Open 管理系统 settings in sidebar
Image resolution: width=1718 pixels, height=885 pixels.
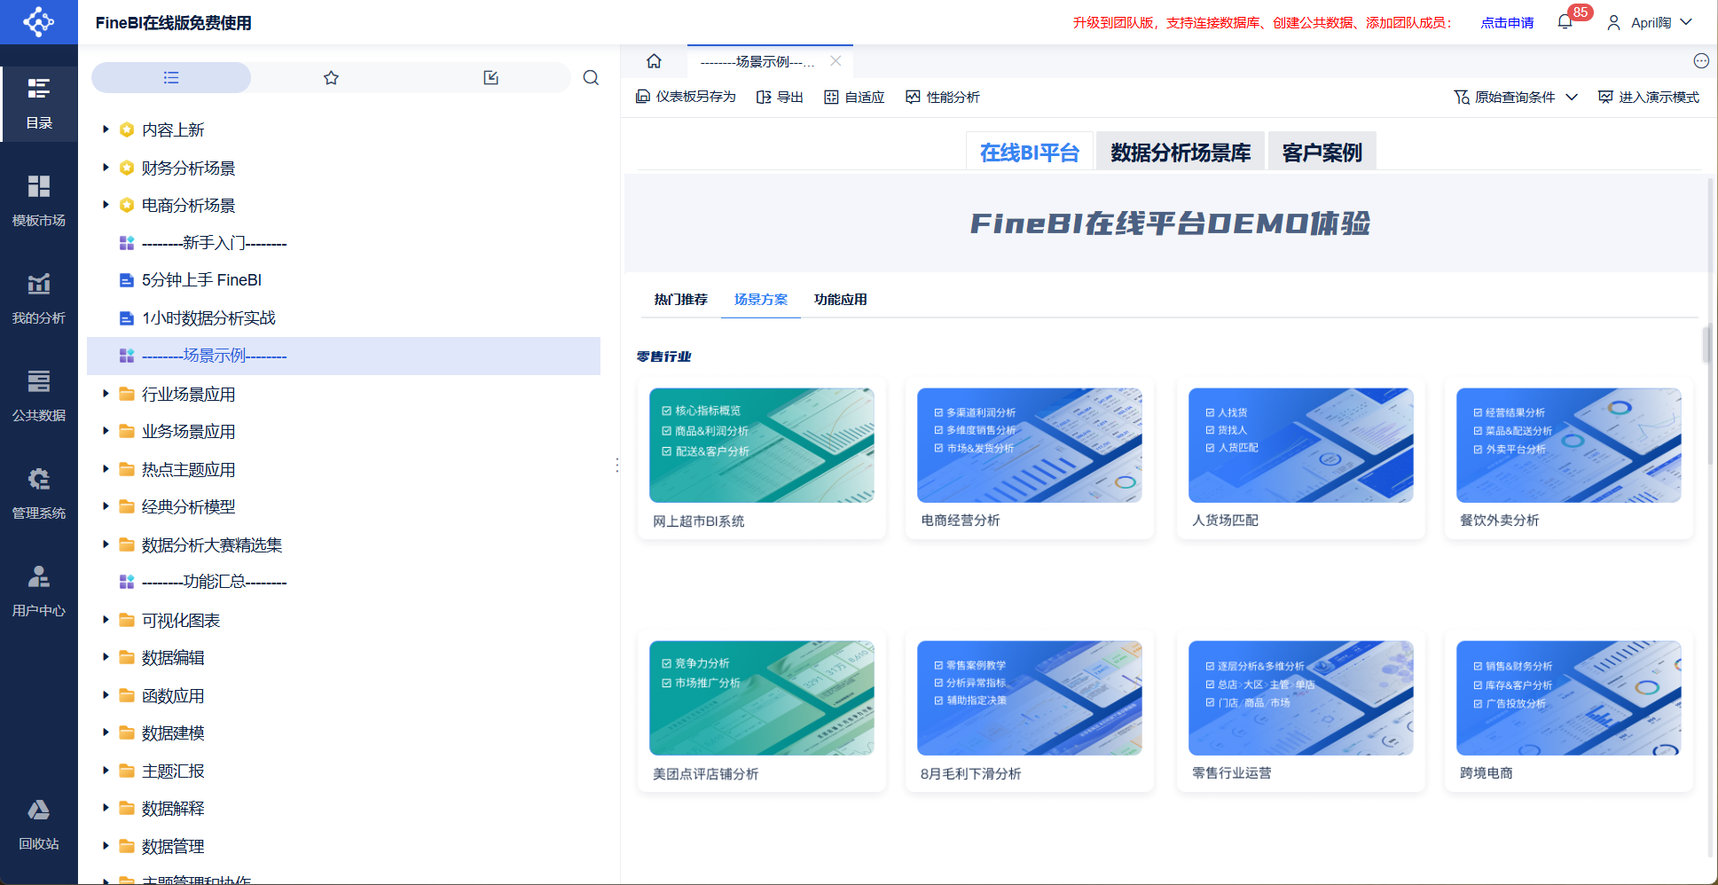pos(39,494)
